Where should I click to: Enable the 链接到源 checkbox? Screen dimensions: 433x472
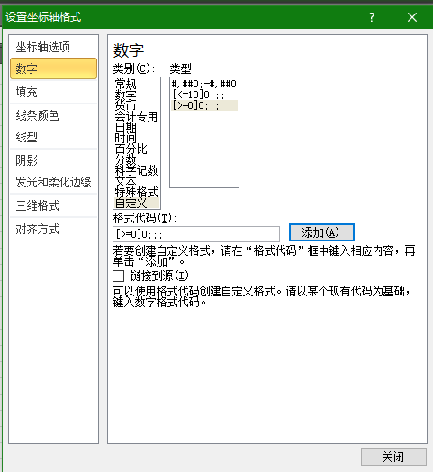click(x=118, y=276)
